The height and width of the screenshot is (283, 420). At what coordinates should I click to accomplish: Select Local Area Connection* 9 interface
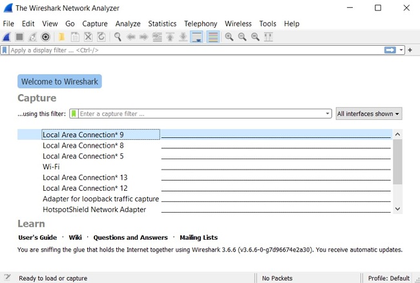pos(205,135)
